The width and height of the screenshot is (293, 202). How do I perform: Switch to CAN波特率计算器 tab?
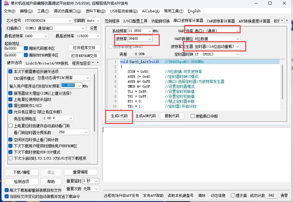pos(221,21)
